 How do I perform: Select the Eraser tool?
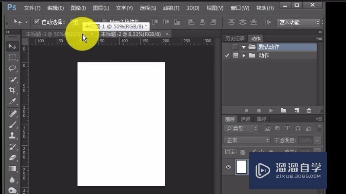point(13,158)
